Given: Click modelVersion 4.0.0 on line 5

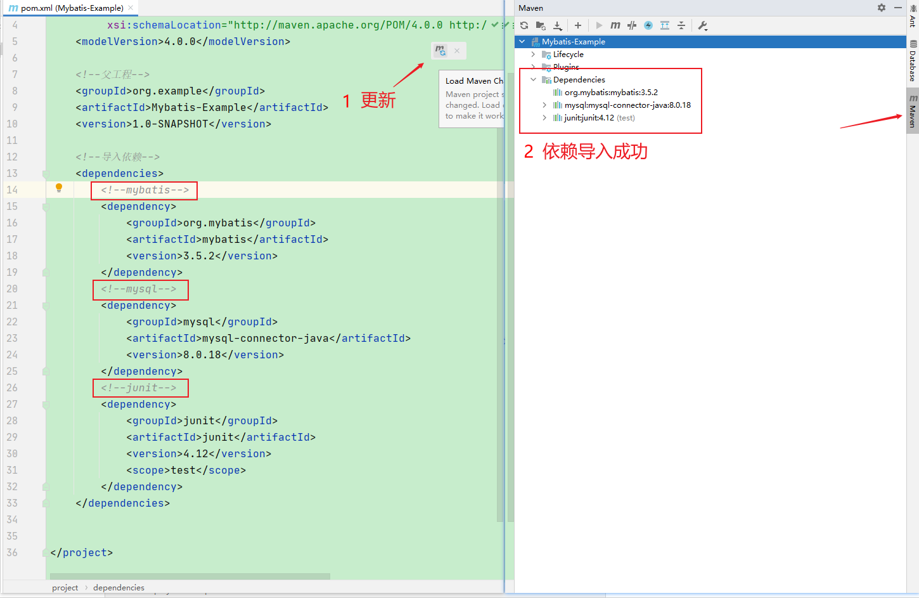Looking at the screenshot, I should [180, 41].
